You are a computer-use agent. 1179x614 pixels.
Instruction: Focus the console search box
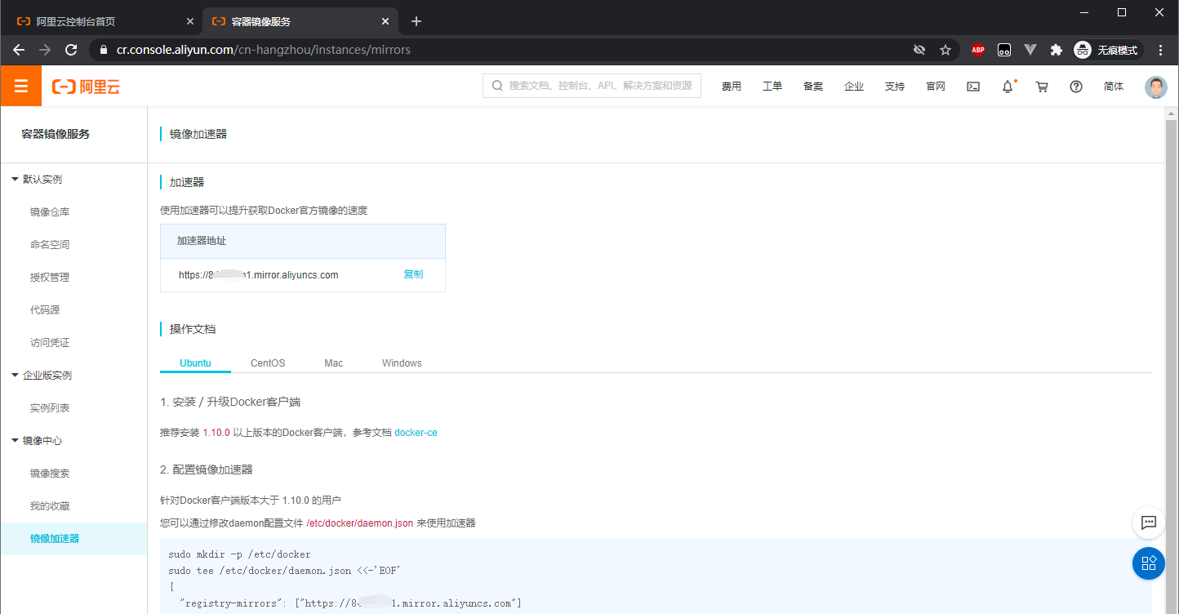tap(592, 86)
